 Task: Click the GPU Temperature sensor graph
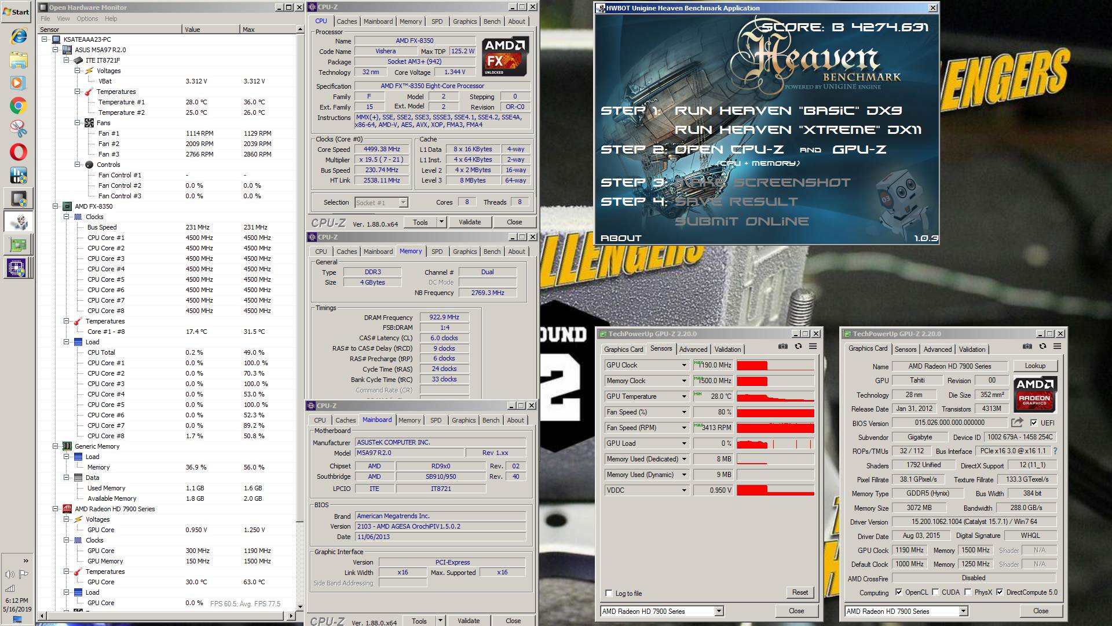tap(776, 397)
